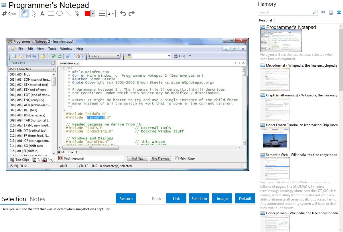Select the text annotation tool
The image size is (343, 232).
42,13
